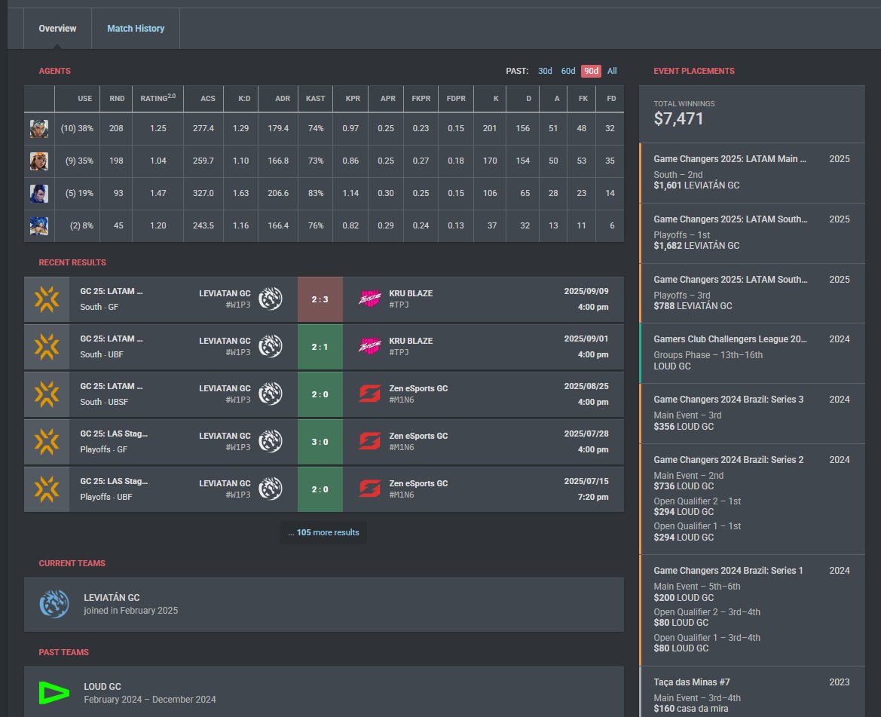This screenshot has width=881, height=717.
Task: Open the Leviatán GC current team logo
Action: (x=54, y=604)
